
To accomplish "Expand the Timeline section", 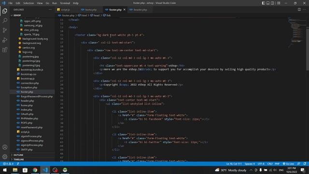I will [19, 159].
